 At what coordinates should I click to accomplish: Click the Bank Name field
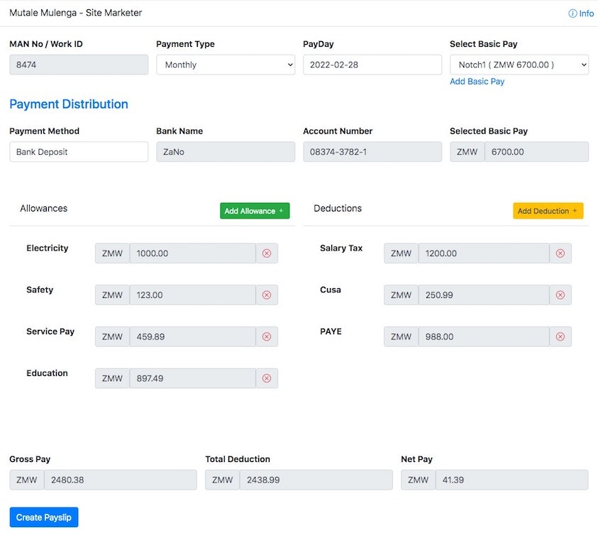click(x=226, y=152)
